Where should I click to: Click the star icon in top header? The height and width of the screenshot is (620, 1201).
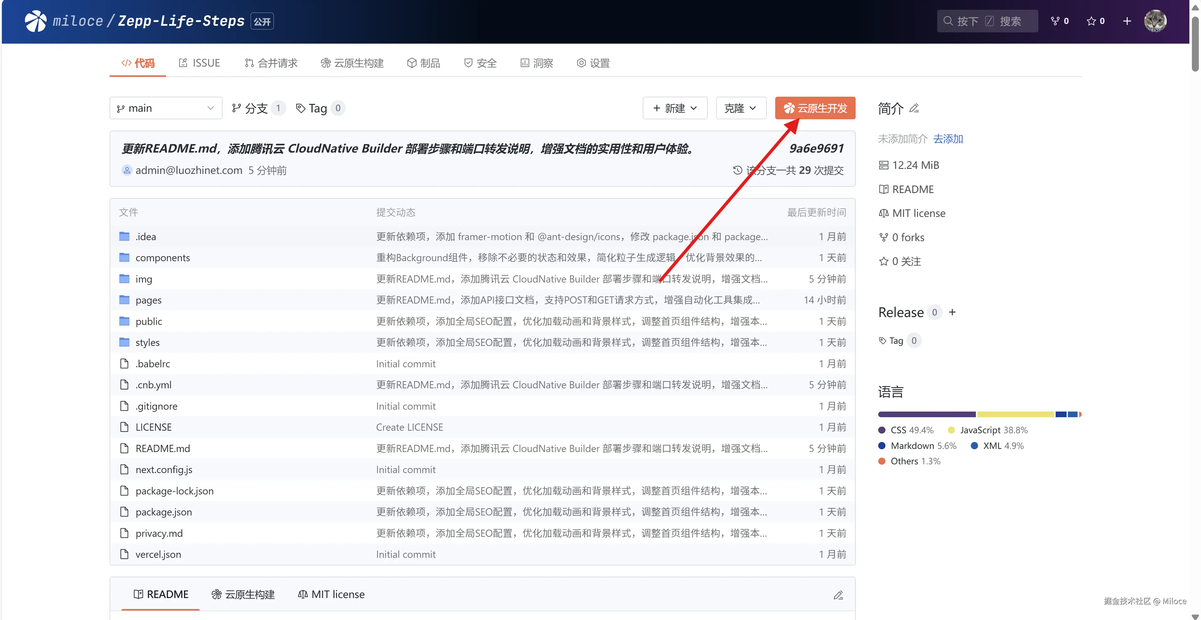[1091, 21]
